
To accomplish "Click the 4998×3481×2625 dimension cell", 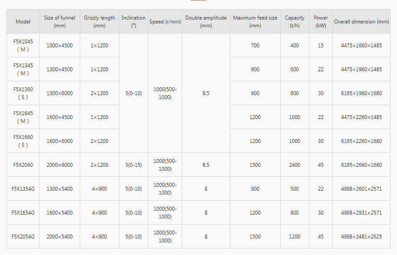I will click(x=361, y=237).
